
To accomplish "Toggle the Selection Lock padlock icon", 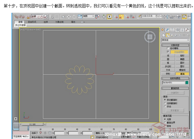I will coord(45,133).
